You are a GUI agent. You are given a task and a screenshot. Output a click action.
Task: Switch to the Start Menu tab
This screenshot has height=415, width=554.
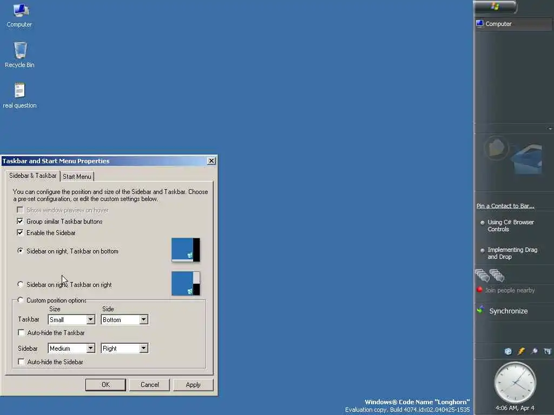point(77,177)
